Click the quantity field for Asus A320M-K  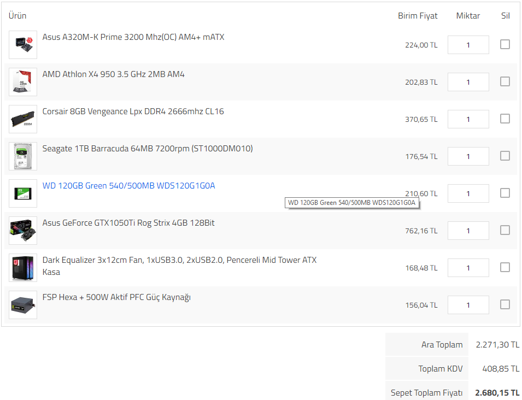pyautogui.click(x=468, y=45)
